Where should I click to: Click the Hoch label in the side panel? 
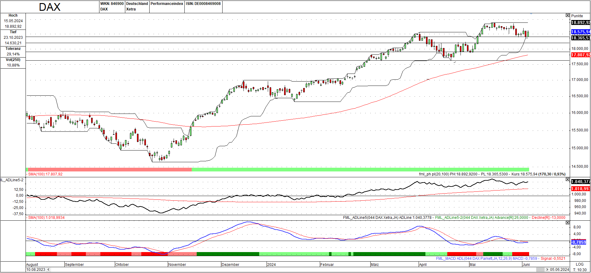(13, 15)
